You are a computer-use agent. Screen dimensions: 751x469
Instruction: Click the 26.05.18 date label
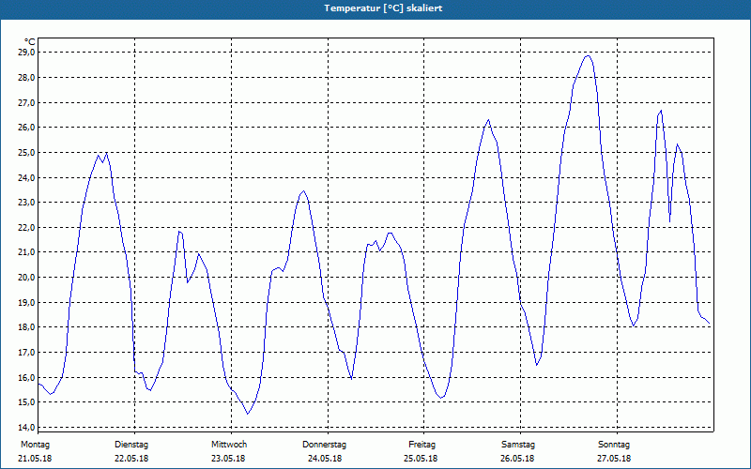click(x=517, y=458)
